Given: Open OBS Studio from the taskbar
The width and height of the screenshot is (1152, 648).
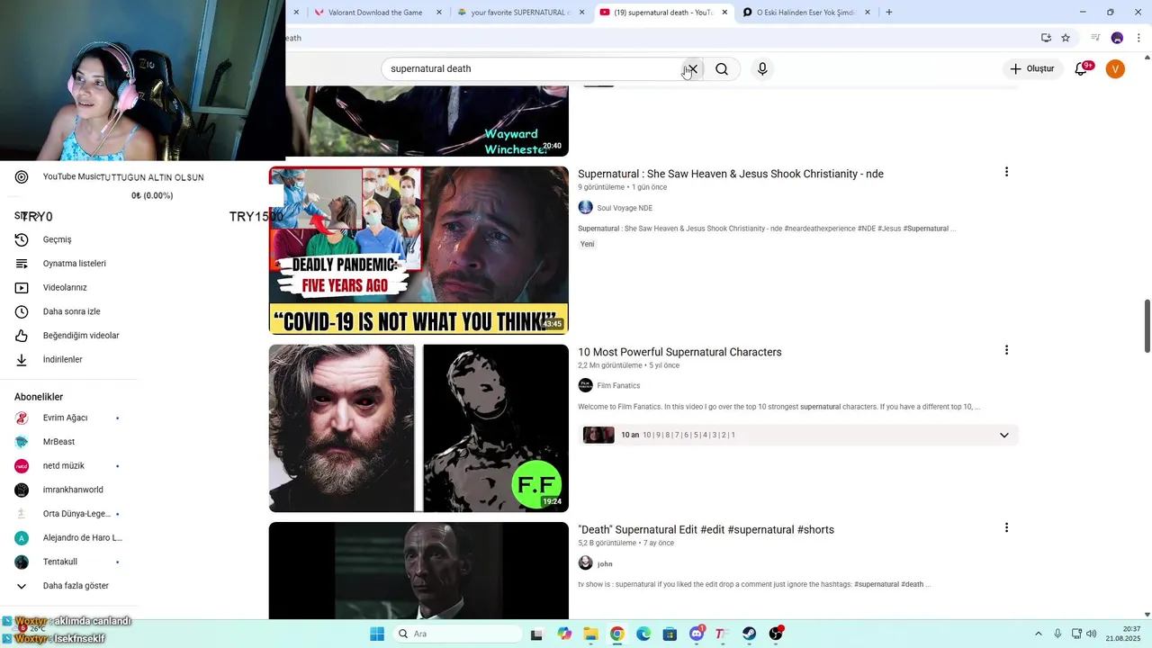Looking at the screenshot, I should [776, 634].
